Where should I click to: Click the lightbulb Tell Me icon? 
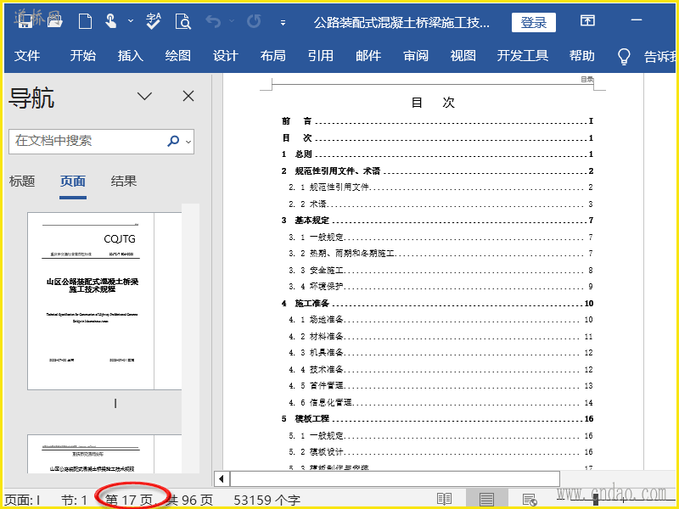pos(624,56)
